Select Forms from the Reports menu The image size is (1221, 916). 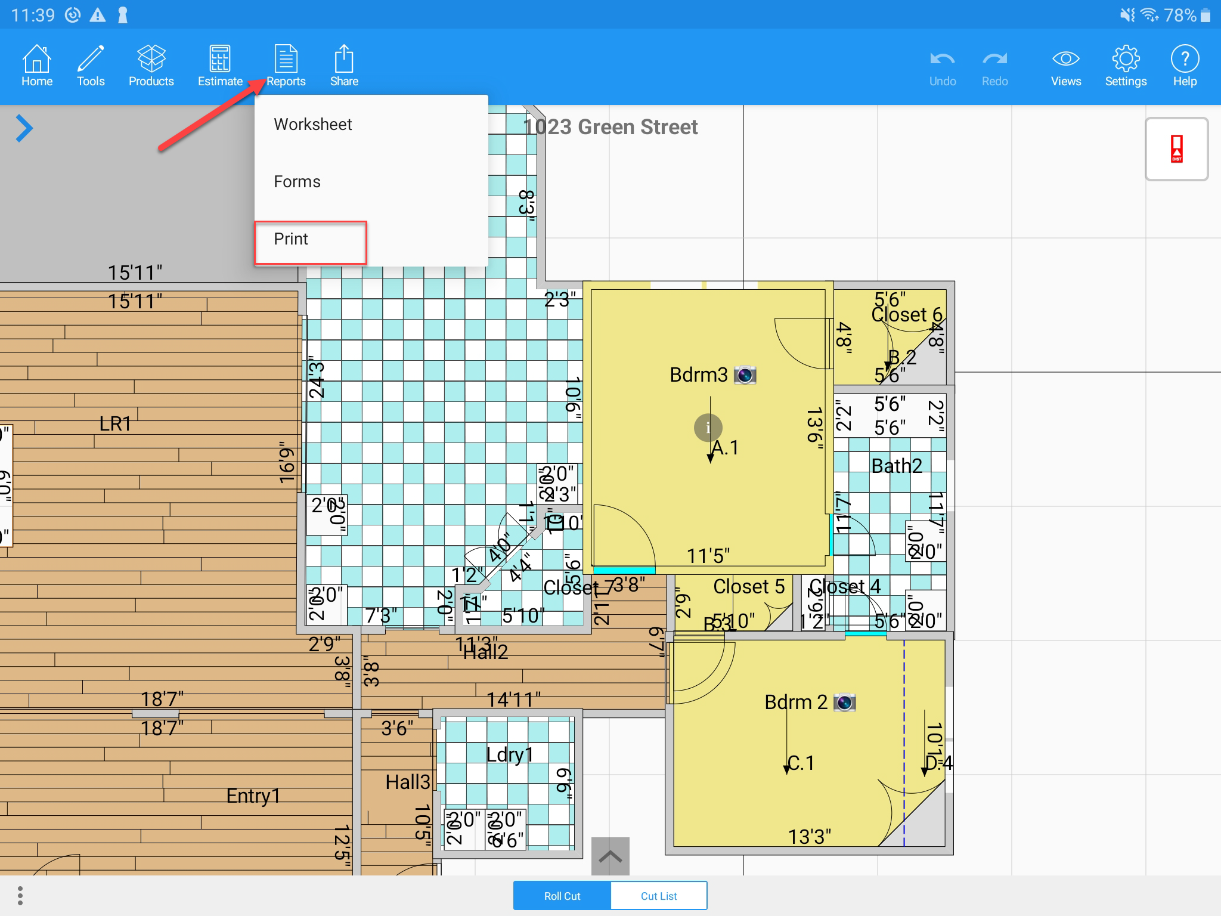tap(297, 181)
